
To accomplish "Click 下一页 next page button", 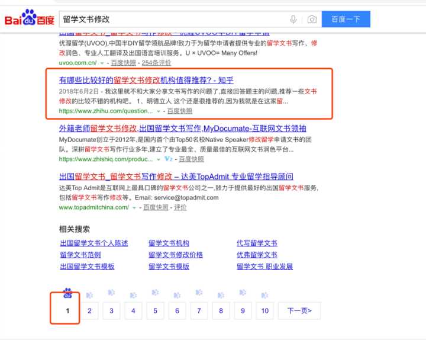I will click(299, 310).
